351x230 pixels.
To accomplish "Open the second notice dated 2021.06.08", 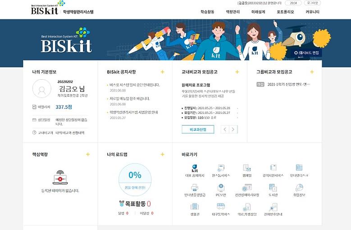I will tap(130, 99).
